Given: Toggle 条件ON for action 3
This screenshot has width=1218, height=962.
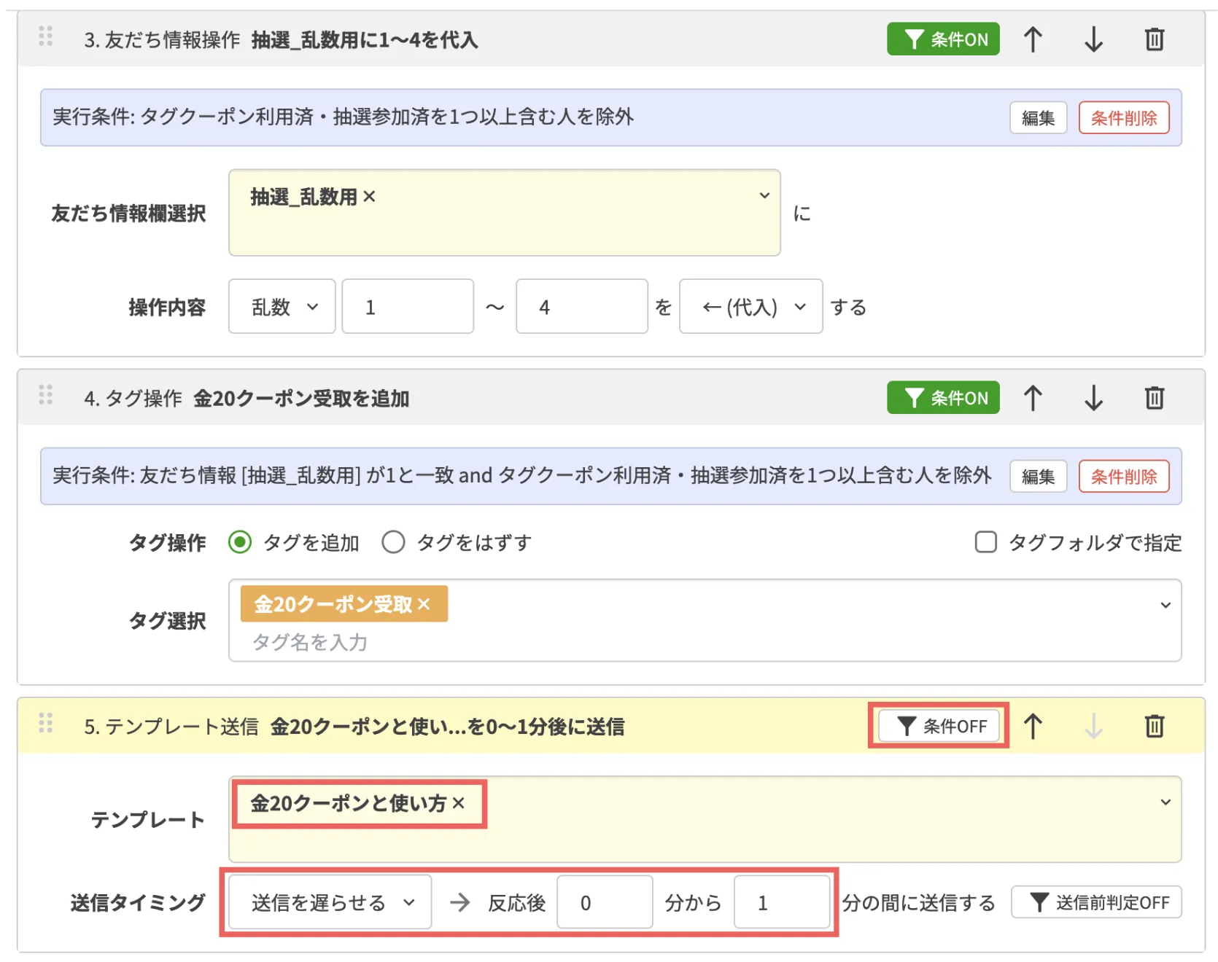Looking at the screenshot, I should [943, 39].
